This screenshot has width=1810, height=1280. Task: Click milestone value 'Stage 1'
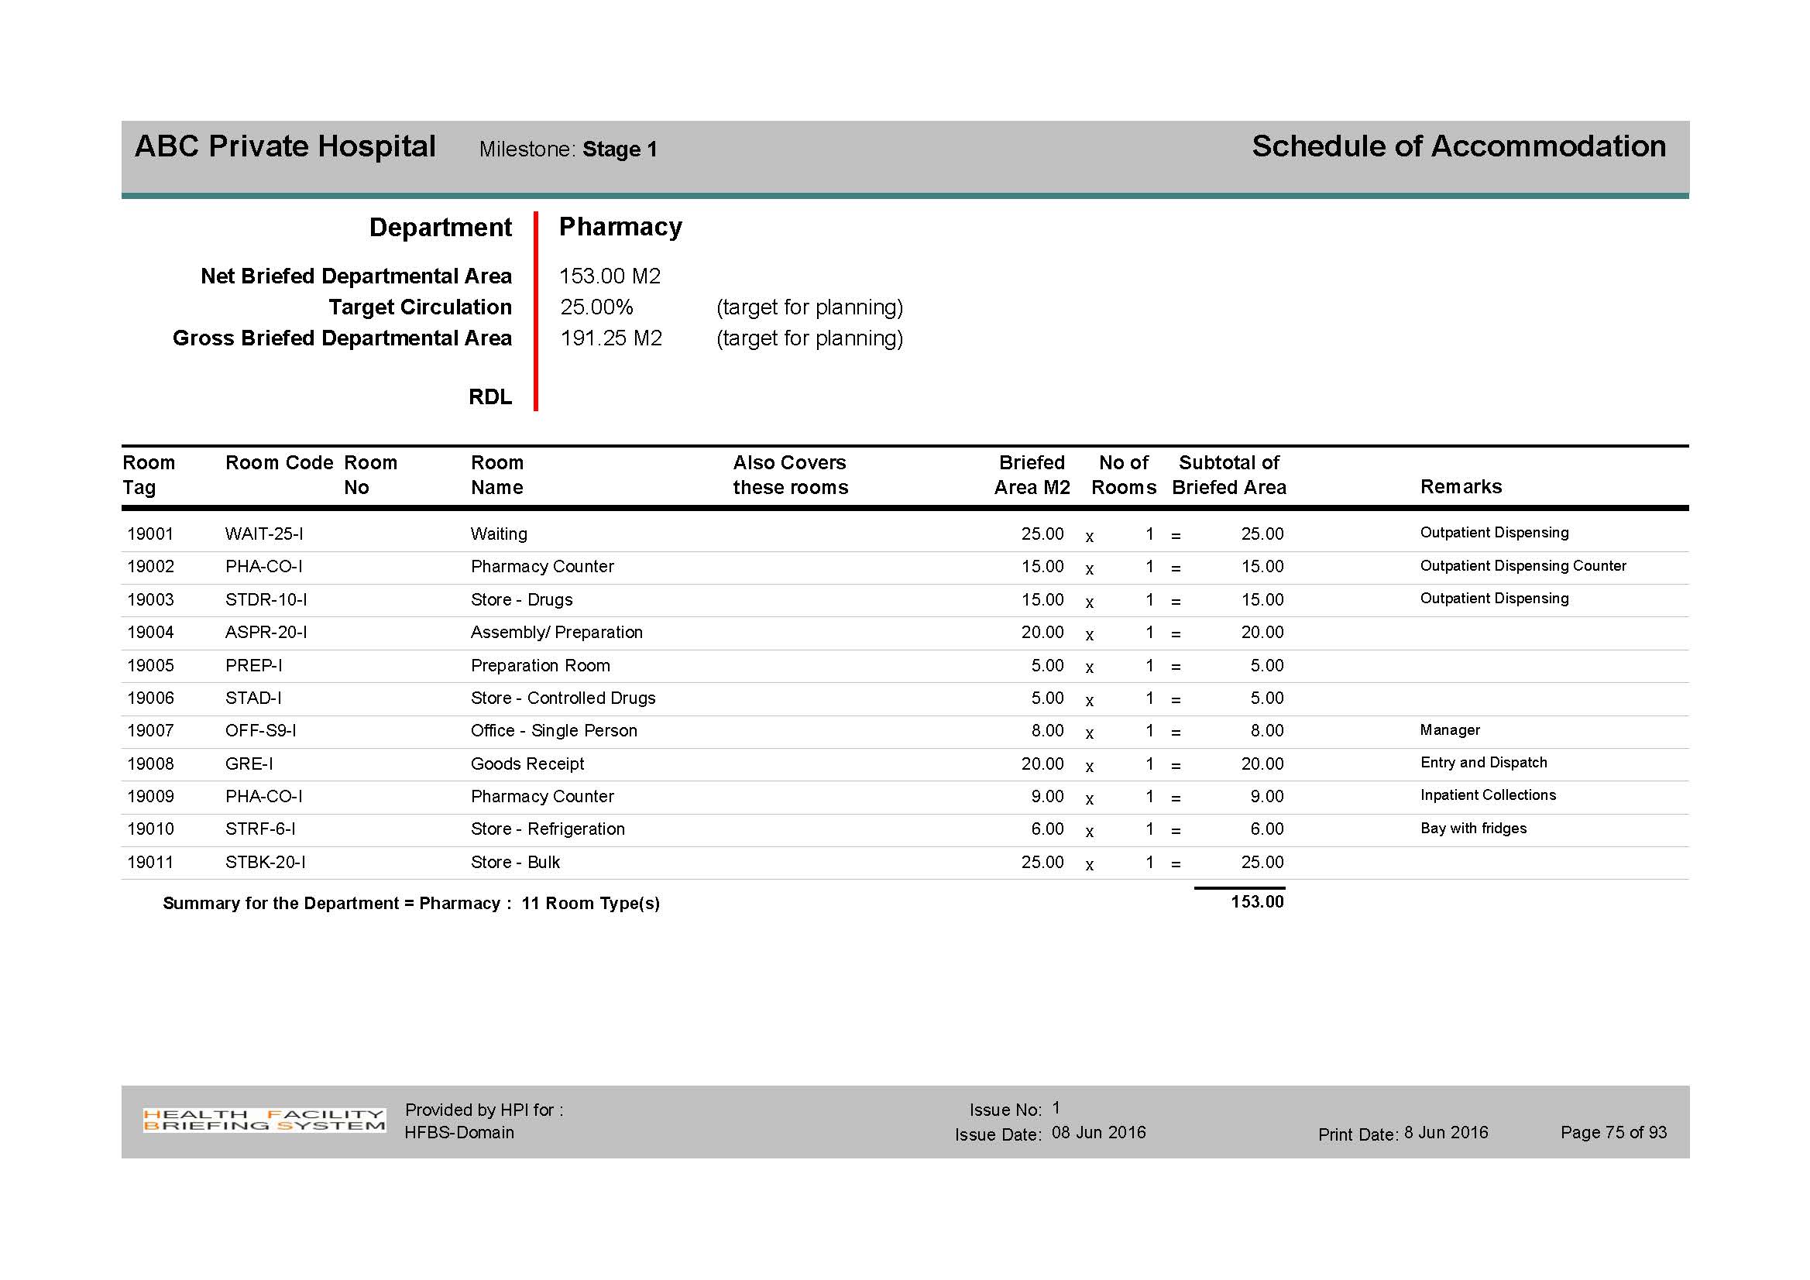point(620,149)
